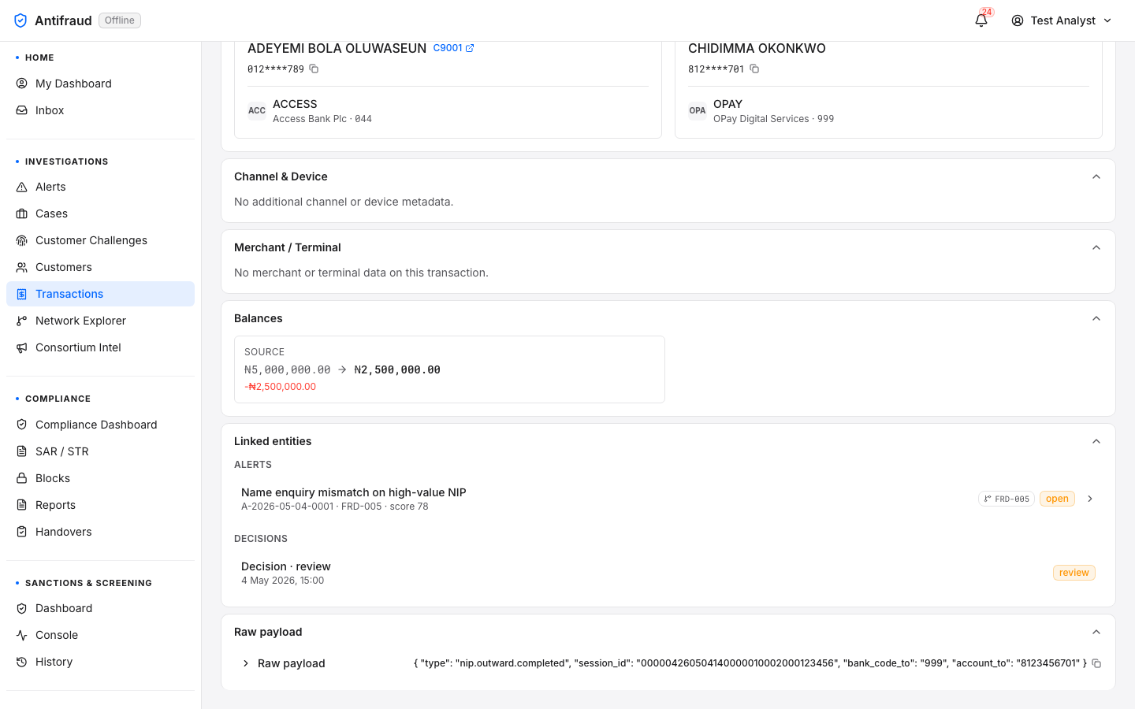Expand the Raw payload JSON tree

click(246, 663)
